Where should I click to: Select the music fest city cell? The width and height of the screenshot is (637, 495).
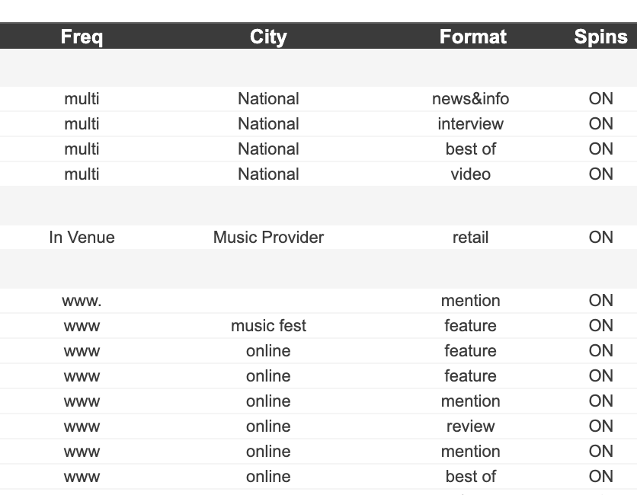(268, 326)
